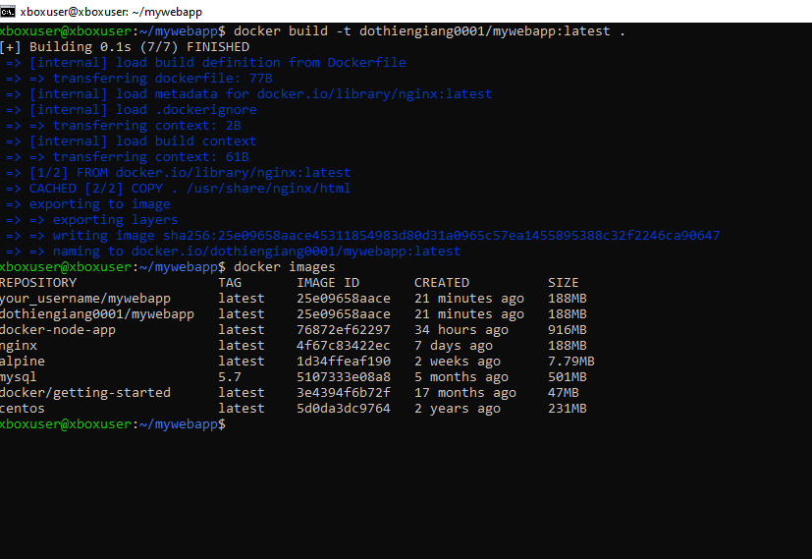The height and width of the screenshot is (559, 812).
Task: Click the sha256 image hash line
Action: (385, 236)
